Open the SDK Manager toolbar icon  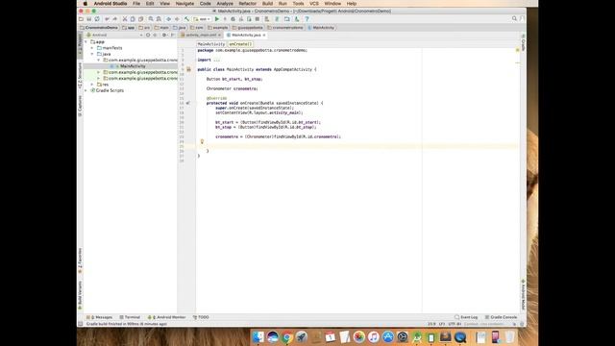297,19
